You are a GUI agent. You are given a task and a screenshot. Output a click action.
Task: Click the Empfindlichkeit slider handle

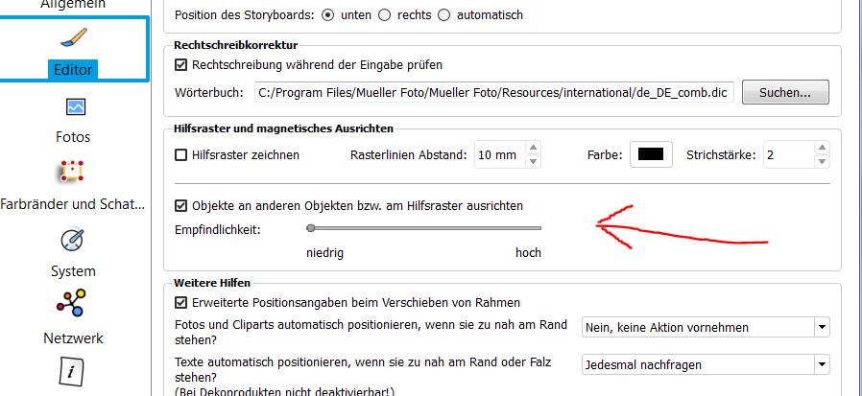pos(311,228)
